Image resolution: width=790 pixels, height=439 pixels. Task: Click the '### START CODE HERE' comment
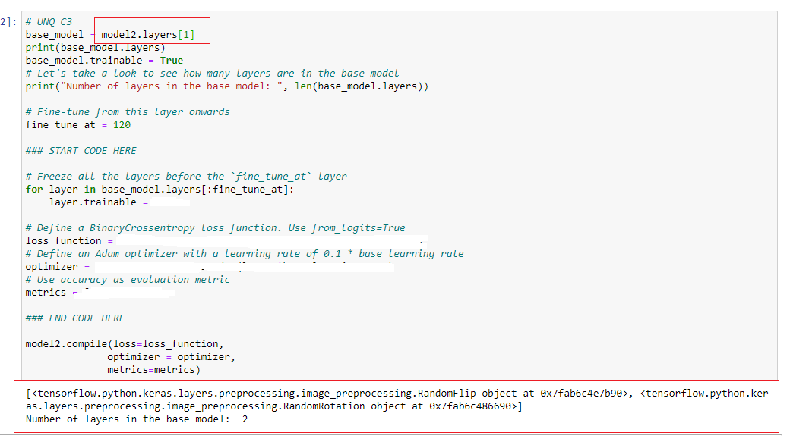pyautogui.click(x=81, y=150)
